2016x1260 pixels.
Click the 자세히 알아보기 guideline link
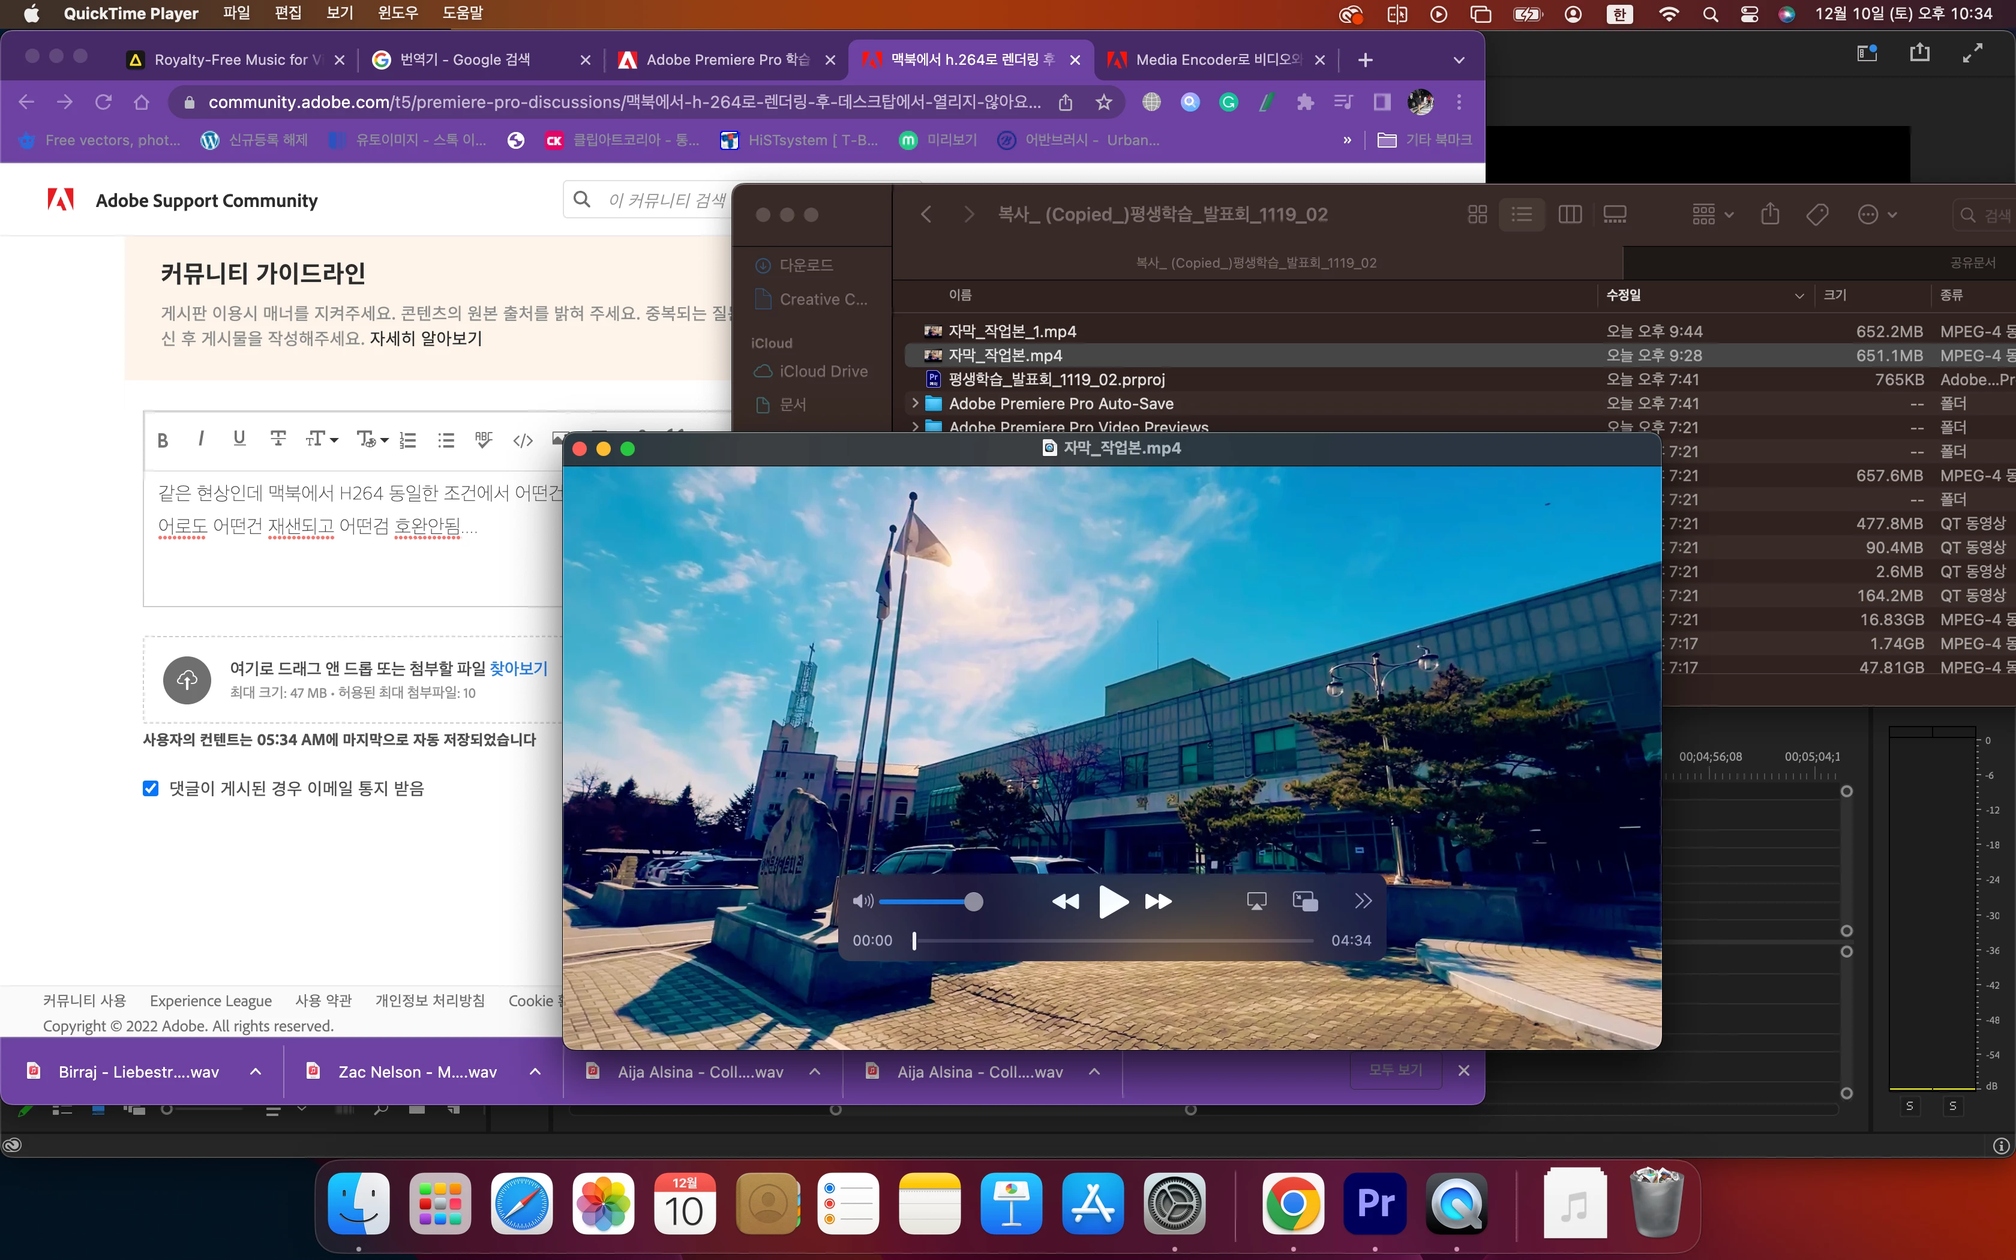[x=425, y=338]
